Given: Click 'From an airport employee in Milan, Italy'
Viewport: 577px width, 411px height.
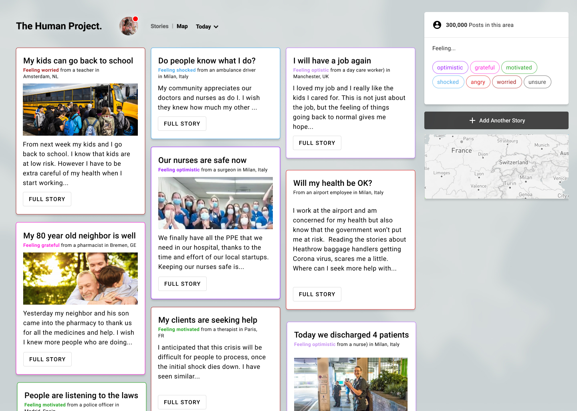Looking at the screenshot, I should [x=338, y=193].
